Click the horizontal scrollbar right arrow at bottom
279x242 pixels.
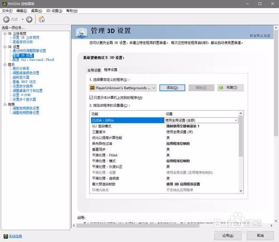point(271,226)
